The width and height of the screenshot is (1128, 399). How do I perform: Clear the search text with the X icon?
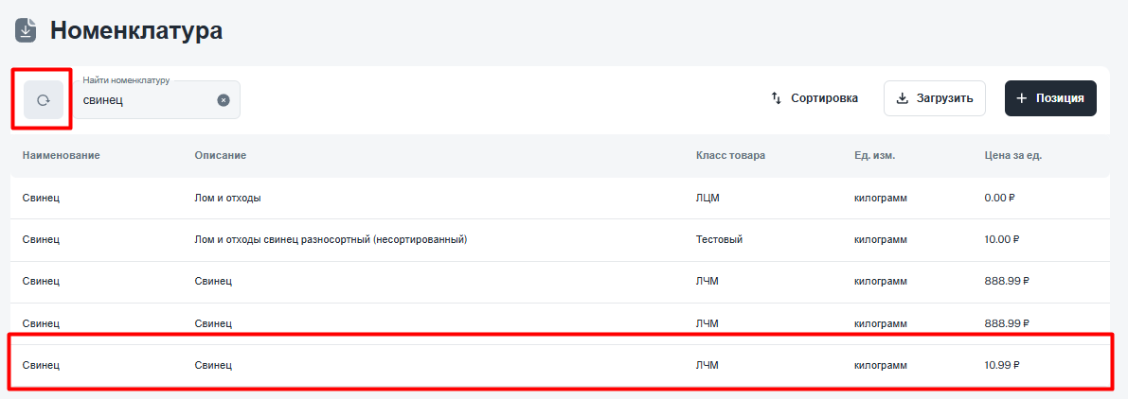(224, 100)
